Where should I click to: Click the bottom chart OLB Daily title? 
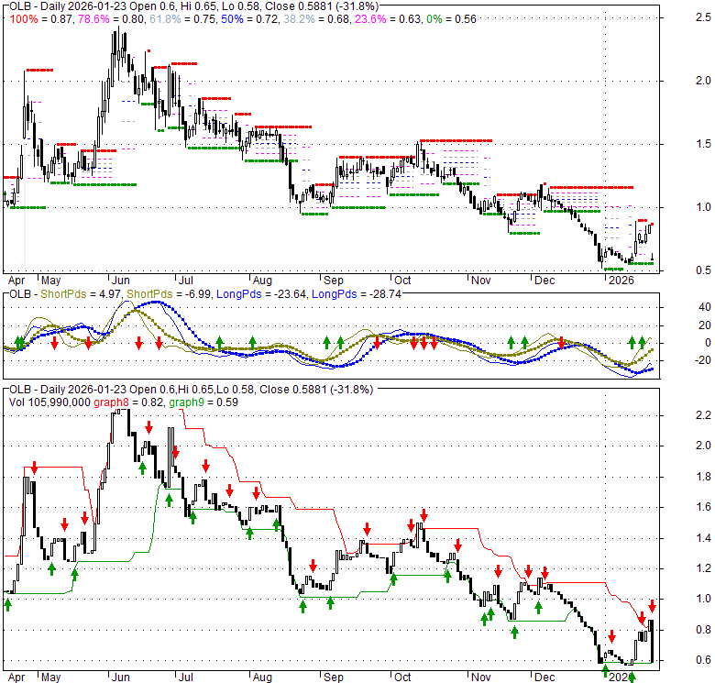[x=191, y=390]
